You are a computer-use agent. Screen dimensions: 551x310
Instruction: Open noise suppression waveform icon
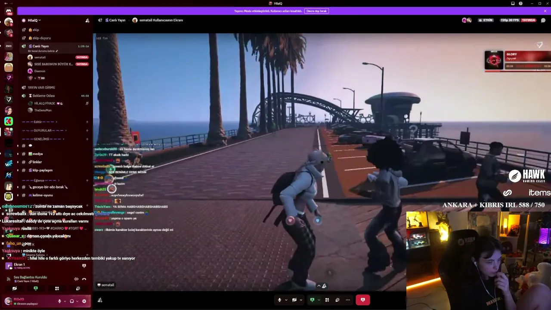76,279
